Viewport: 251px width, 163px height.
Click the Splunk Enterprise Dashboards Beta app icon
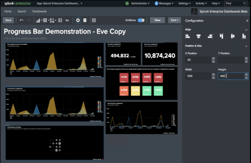point(194,11)
